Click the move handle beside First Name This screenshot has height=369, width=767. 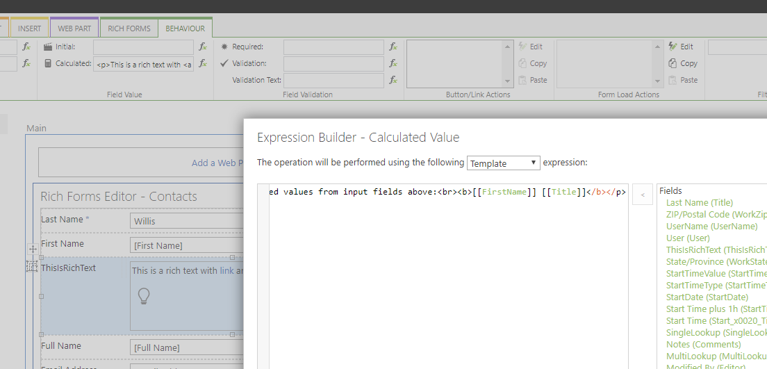[33, 249]
